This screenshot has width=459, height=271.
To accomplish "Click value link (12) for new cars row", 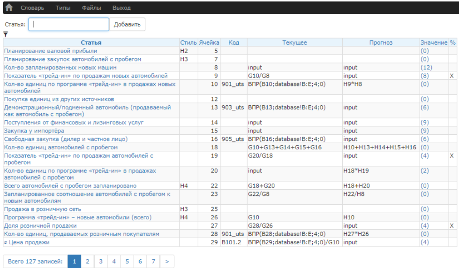I will point(426,68).
